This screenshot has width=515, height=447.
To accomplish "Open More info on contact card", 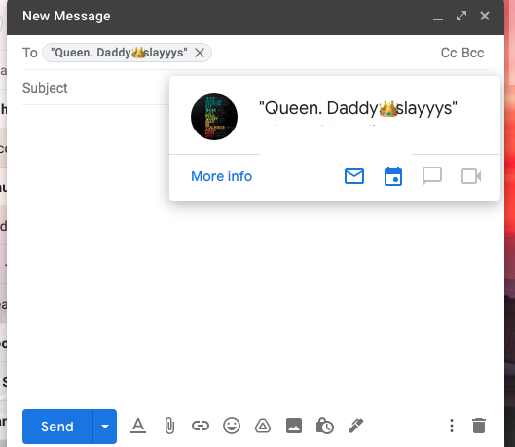I will (x=222, y=176).
